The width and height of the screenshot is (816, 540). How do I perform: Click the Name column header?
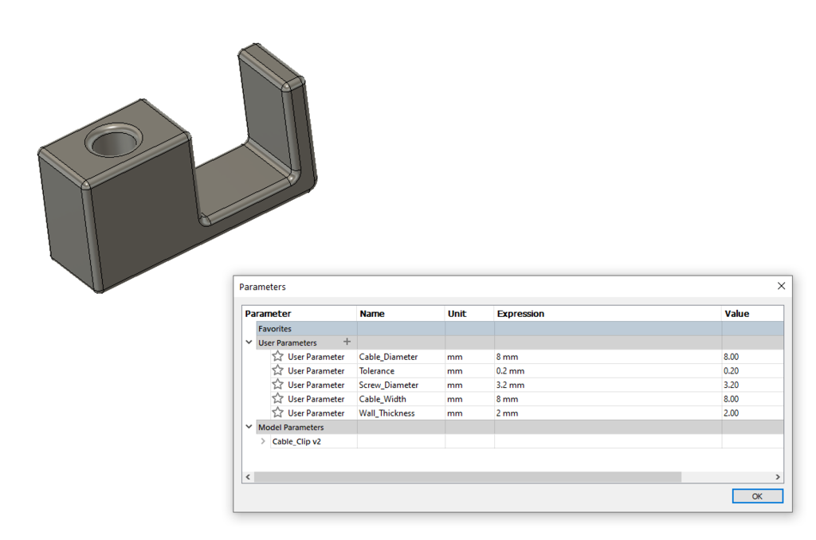[372, 313]
